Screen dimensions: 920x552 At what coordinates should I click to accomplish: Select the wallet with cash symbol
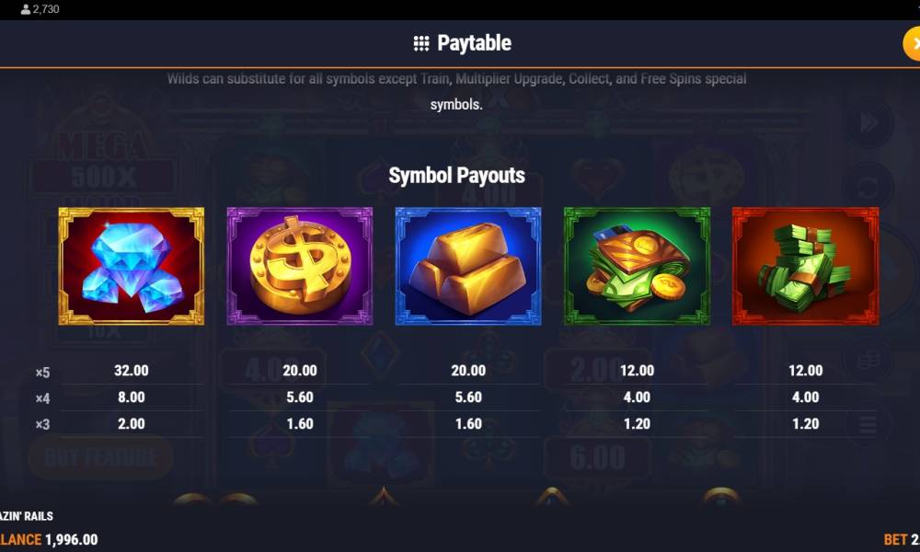(637, 266)
